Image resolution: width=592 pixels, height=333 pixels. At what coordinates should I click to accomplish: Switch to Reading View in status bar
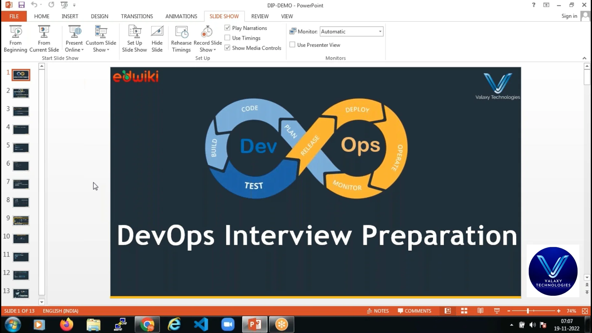click(480, 311)
